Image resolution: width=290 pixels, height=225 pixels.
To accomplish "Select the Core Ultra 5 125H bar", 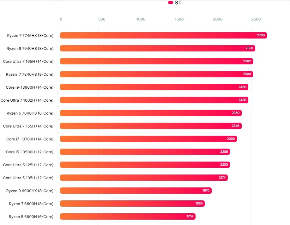I will [x=145, y=165].
